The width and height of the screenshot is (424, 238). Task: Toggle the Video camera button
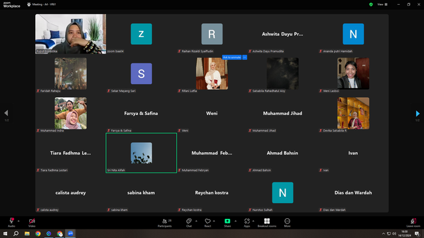point(32,222)
